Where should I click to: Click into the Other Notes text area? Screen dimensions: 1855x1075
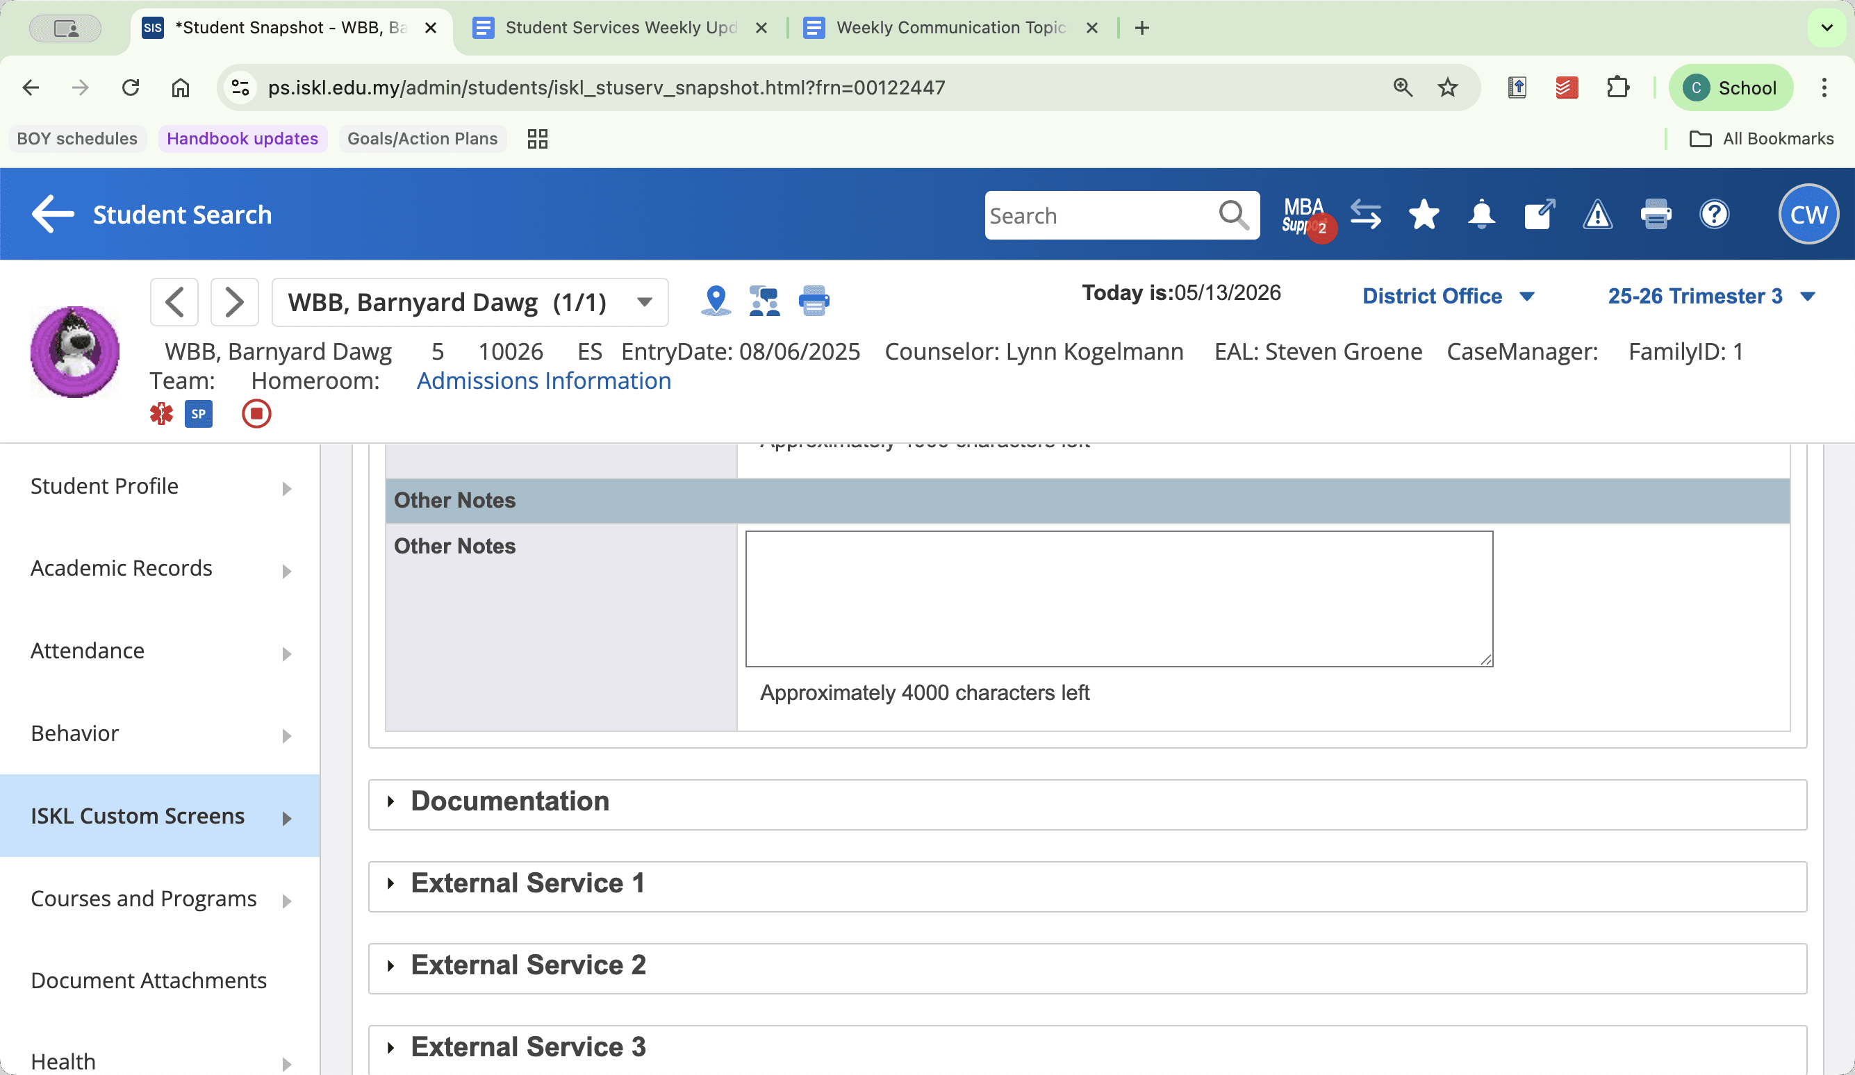pos(1119,599)
